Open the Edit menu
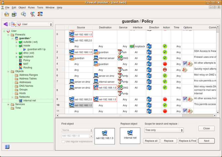222x157 pixels. 14,8
